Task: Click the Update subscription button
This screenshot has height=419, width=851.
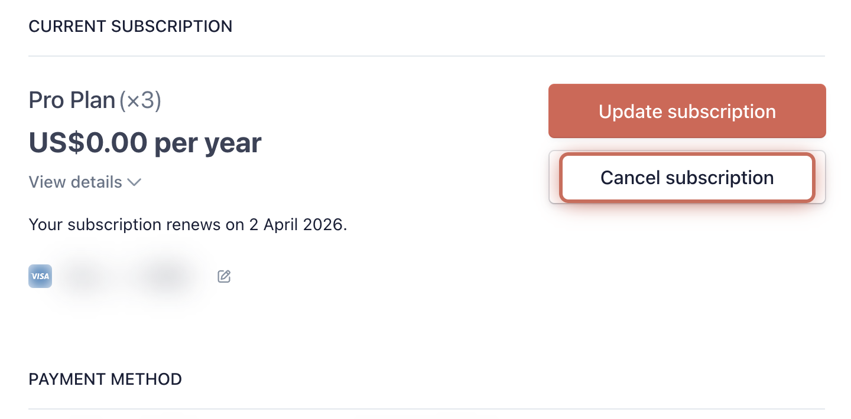Action: [x=687, y=111]
